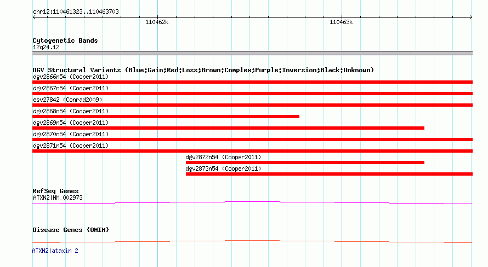The height and width of the screenshot is (267, 488).
Task: Click the red bar for dgv2866n54
Action: click(252, 82)
